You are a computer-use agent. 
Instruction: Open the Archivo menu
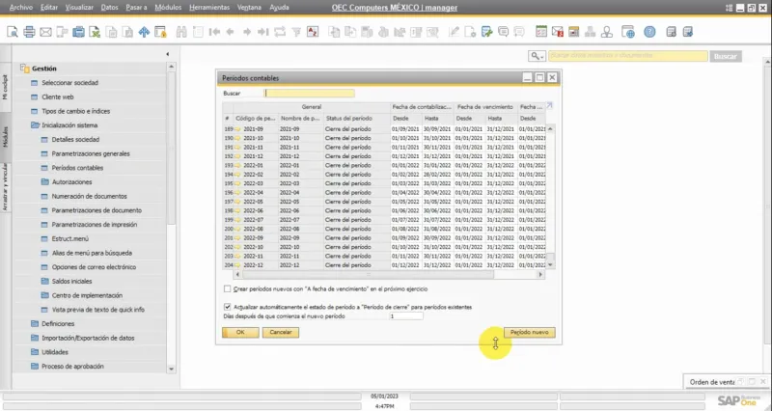[x=21, y=8]
